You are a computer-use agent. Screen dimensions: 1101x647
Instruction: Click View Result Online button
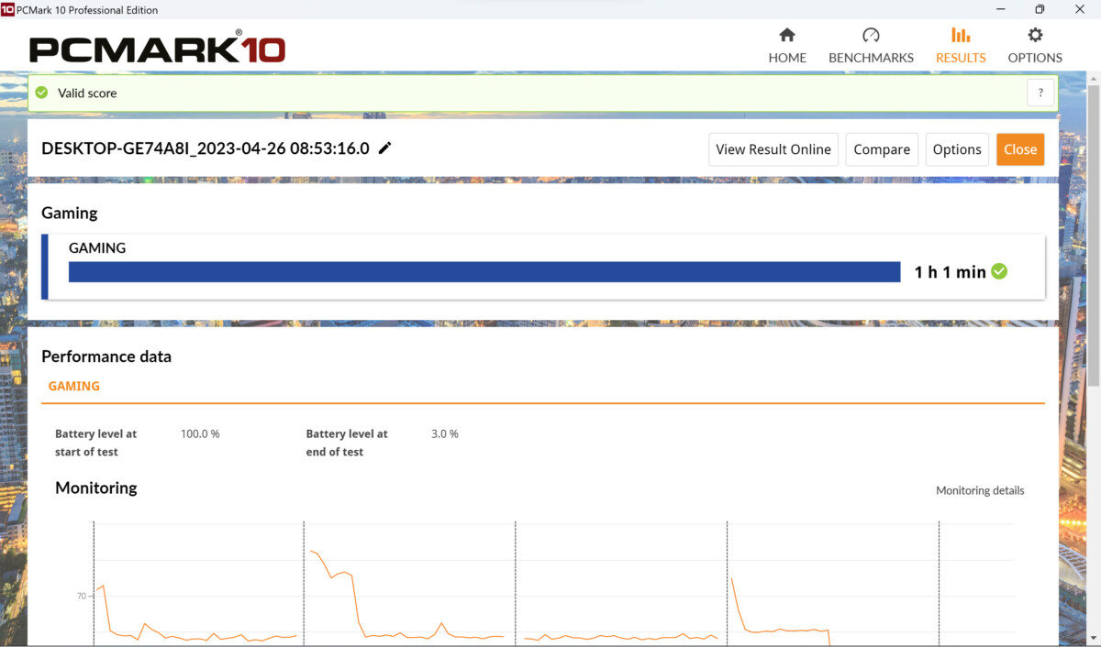(773, 149)
